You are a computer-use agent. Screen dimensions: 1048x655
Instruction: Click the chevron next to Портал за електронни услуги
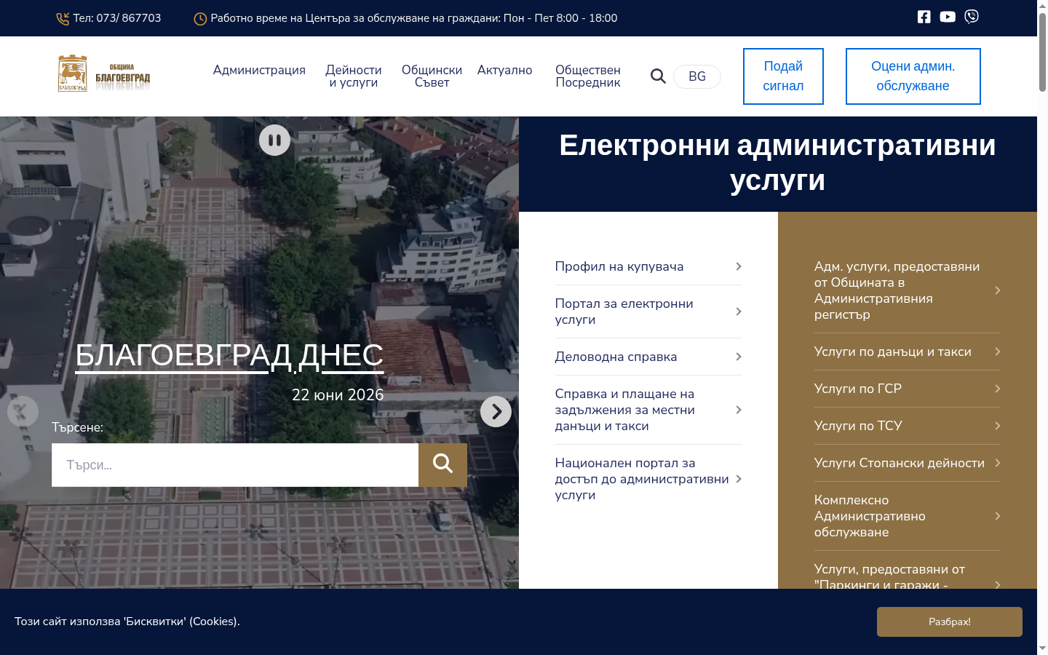(x=738, y=311)
